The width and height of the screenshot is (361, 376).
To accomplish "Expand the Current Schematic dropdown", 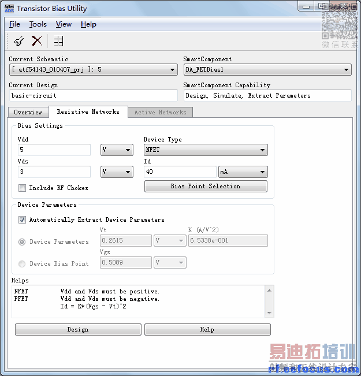I will [94, 69].
